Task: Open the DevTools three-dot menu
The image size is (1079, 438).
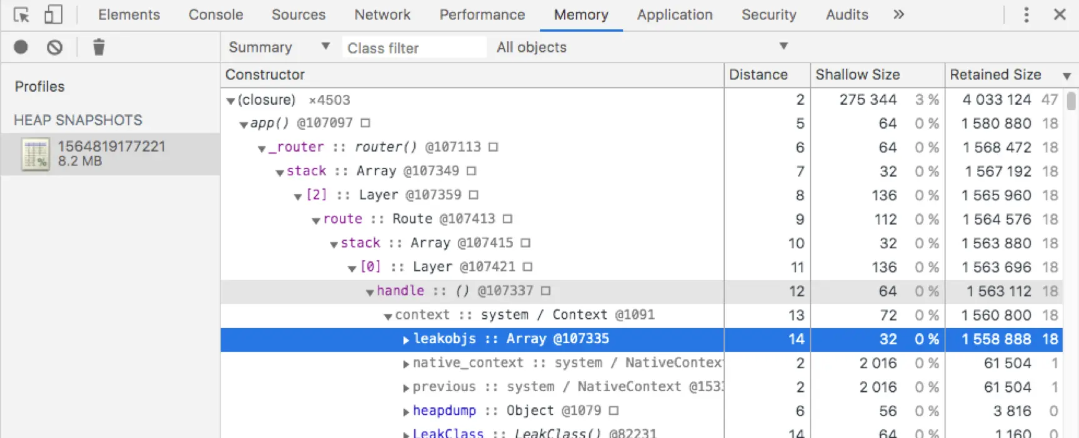Action: pyautogui.click(x=1026, y=14)
